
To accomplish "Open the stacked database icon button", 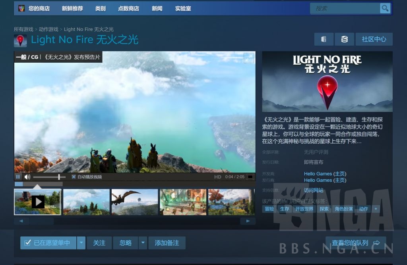I will click(345, 39).
